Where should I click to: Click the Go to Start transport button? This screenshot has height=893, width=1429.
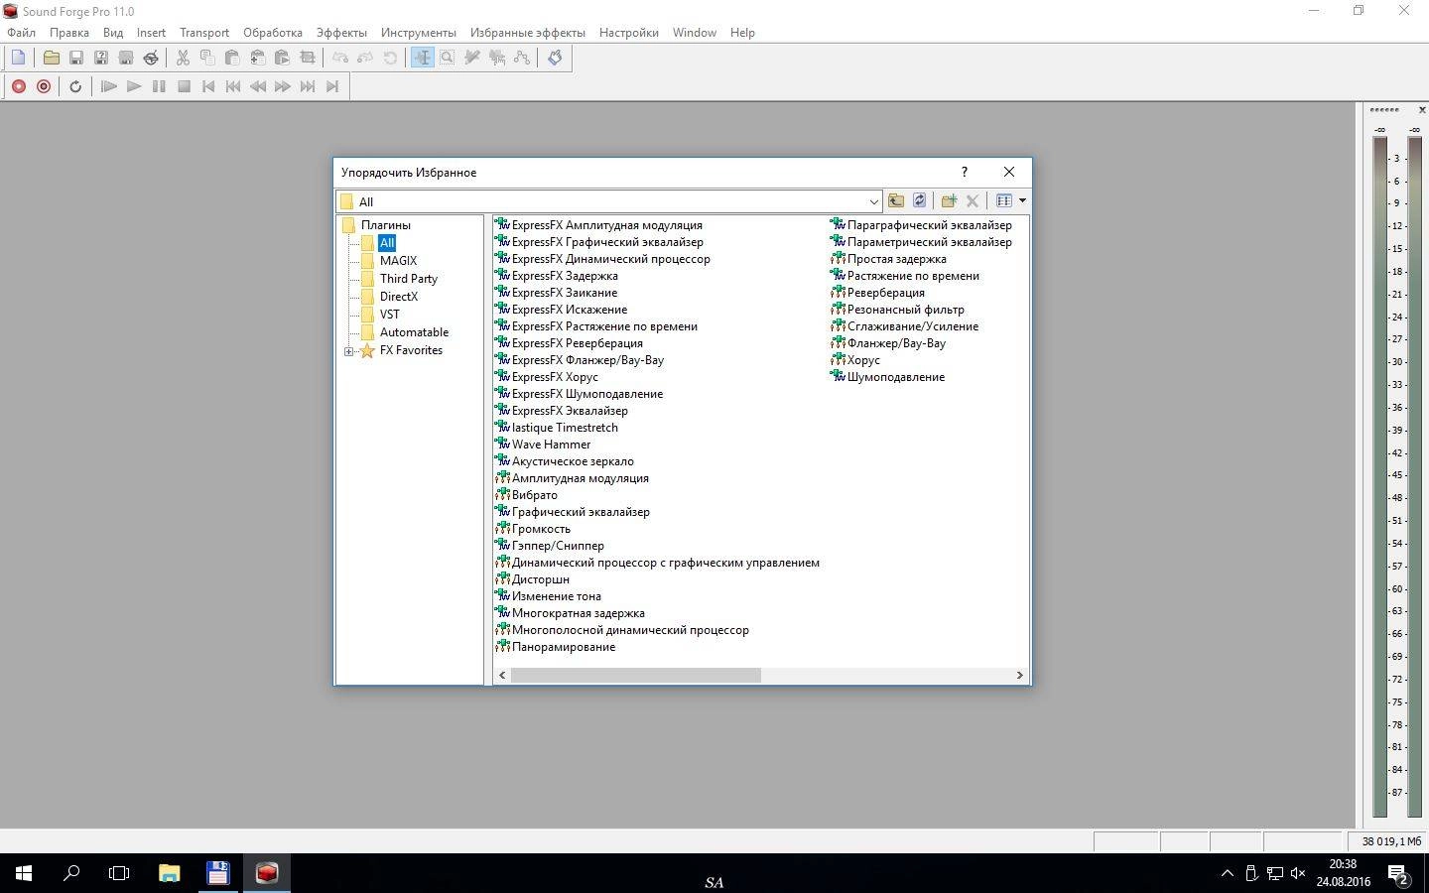click(x=208, y=86)
